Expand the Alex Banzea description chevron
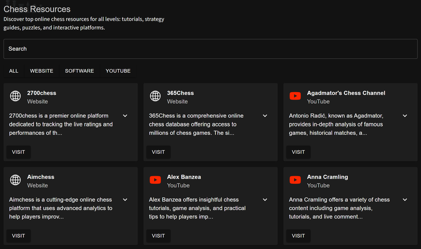 pyautogui.click(x=265, y=200)
